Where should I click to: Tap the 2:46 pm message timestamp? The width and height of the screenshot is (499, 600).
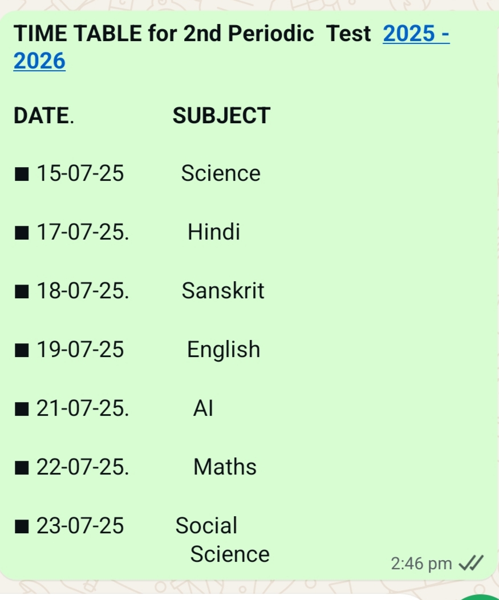421,563
